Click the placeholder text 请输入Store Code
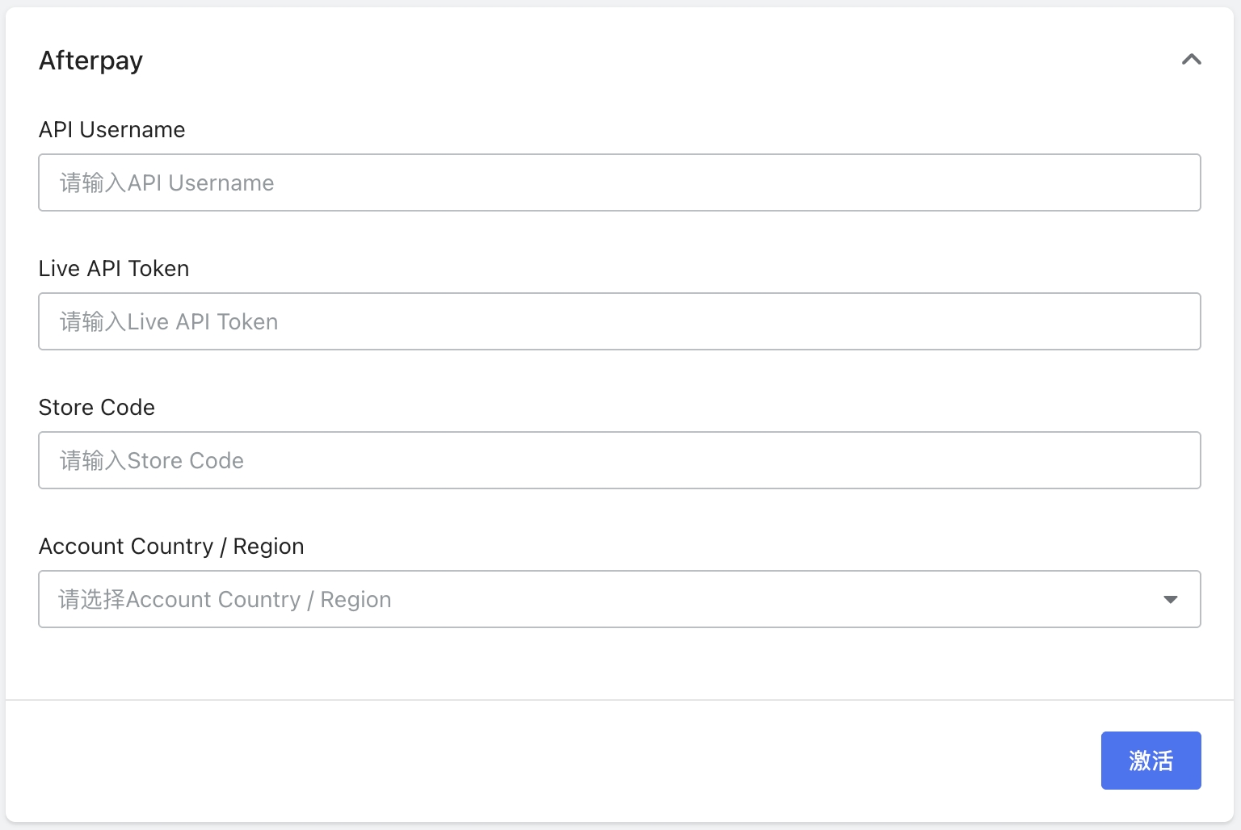 pyautogui.click(x=152, y=461)
